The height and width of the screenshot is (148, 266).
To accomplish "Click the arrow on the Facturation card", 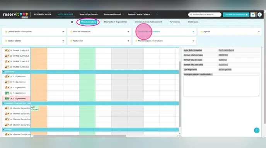I will coord(128,41).
